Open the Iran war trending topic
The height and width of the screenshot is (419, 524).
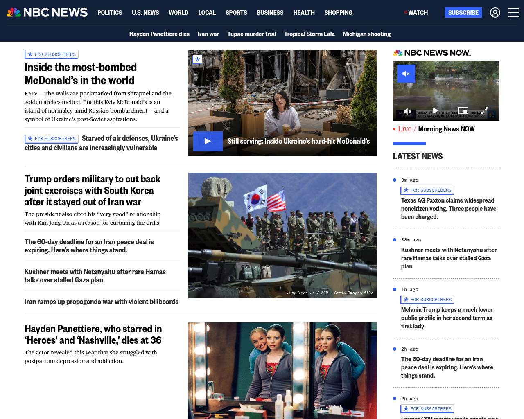[x=208, y=34]
